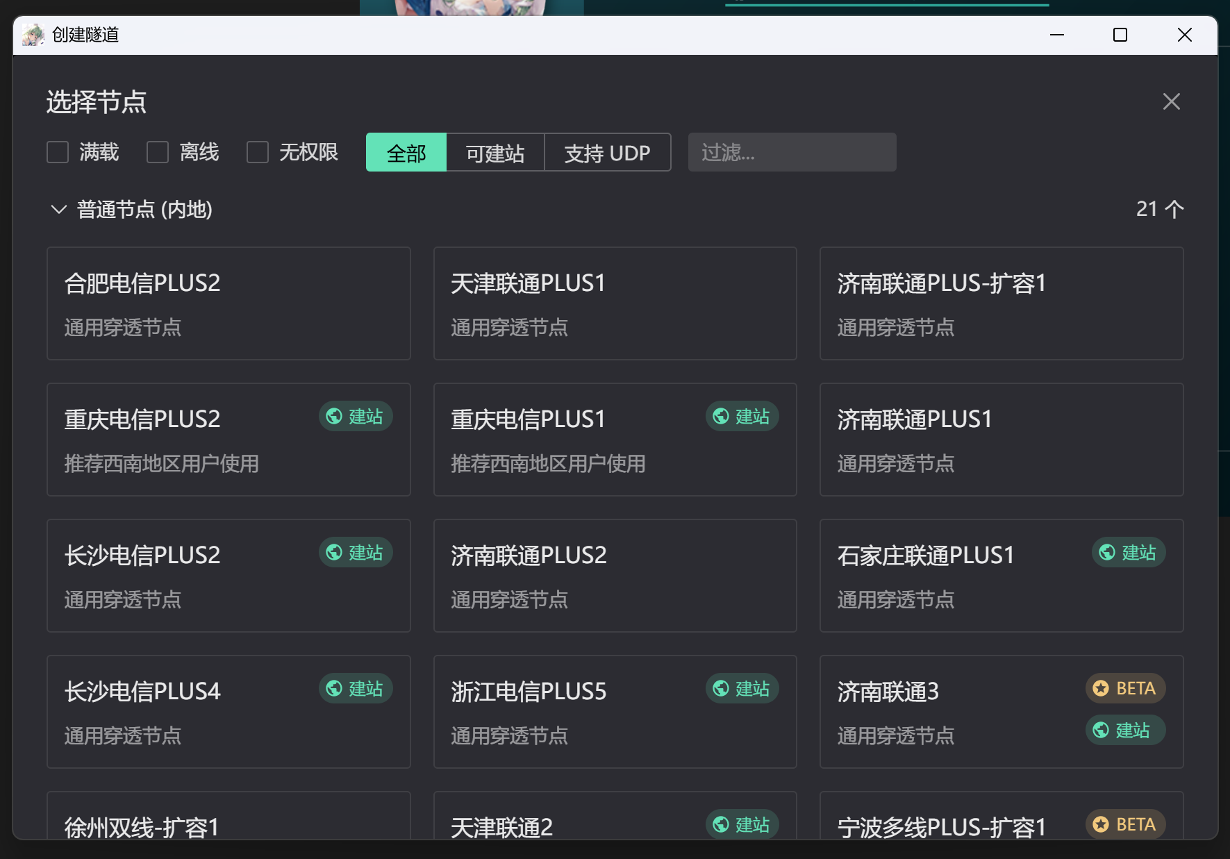
Task: Select the 济南联通PLUS-扩容1 node card
Action: (x=1001, y=303)
